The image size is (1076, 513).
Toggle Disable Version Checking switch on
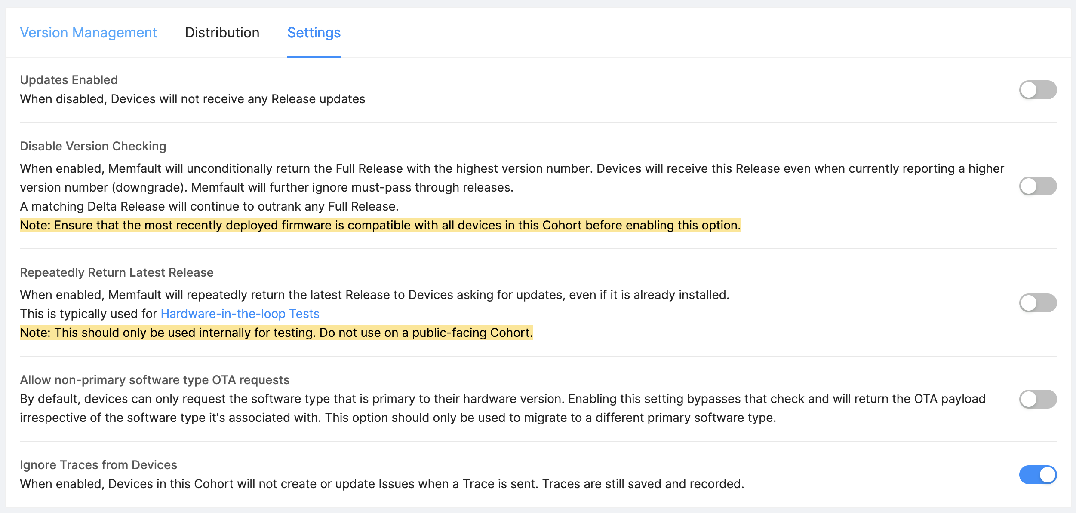1037,186
